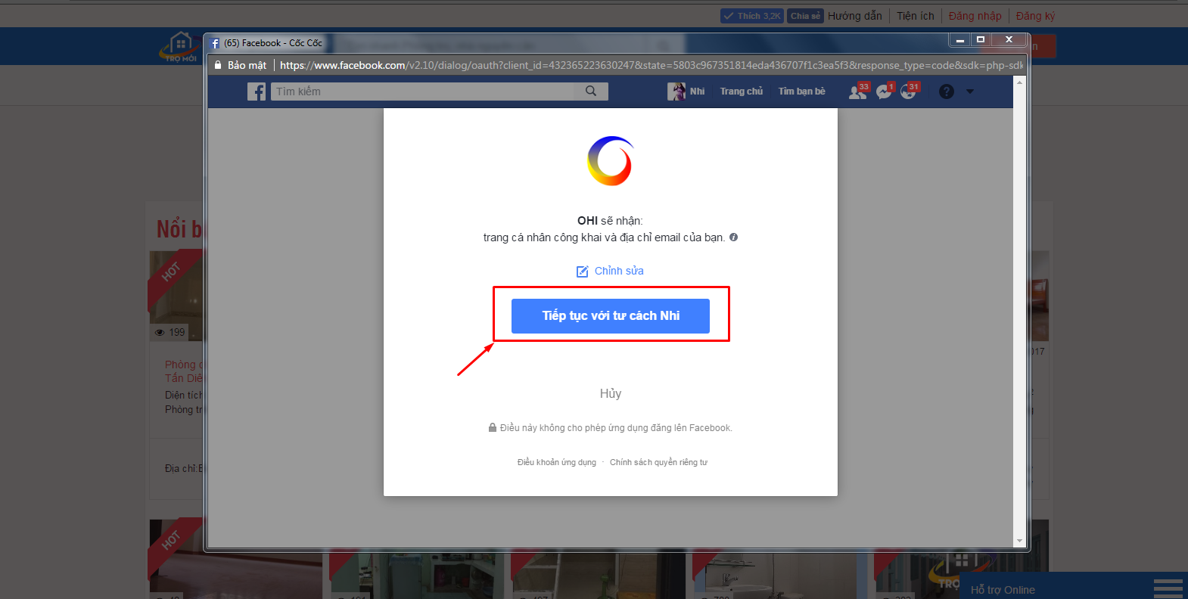
Task: Click the Facebook favicon in popup title
Action: pos(215,43)
